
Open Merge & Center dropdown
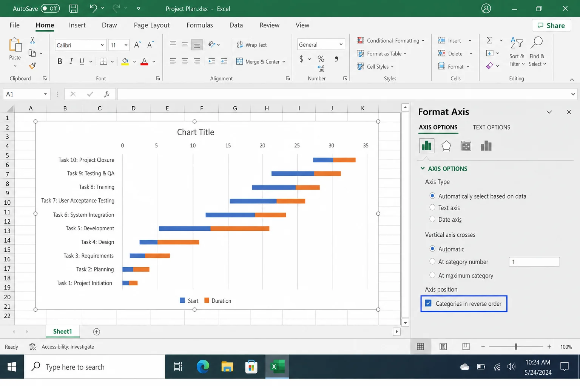click(x=284, y=61)
